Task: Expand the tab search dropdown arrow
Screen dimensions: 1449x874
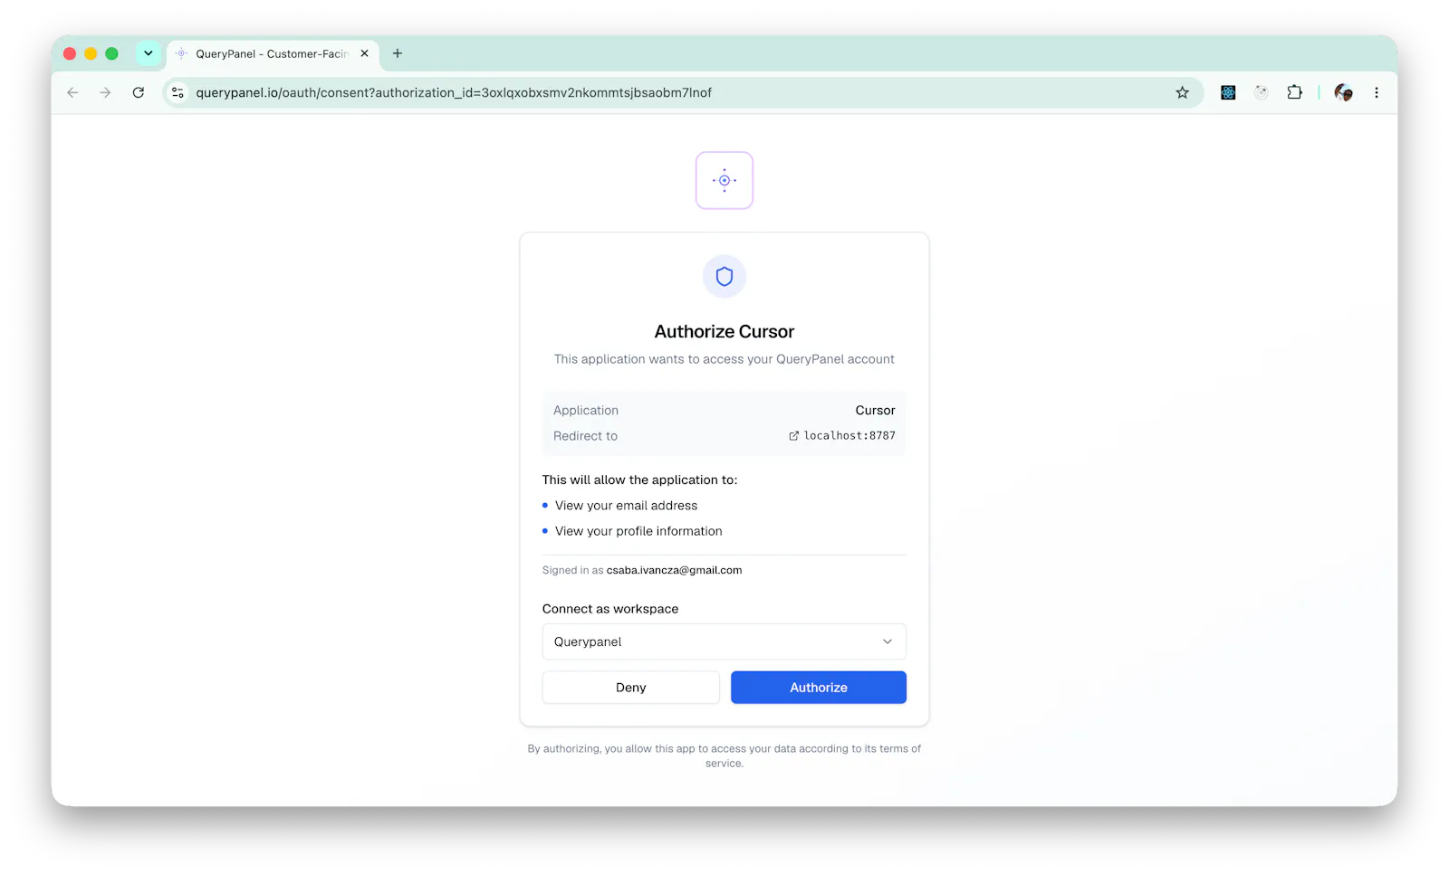Action: 148,53
